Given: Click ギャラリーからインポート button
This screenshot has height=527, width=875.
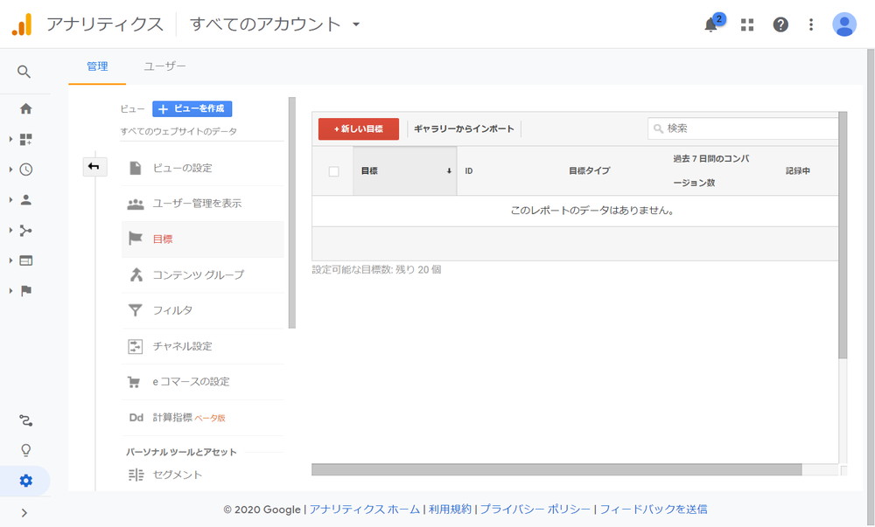Looking at the screenshot, I should [464, 128].
